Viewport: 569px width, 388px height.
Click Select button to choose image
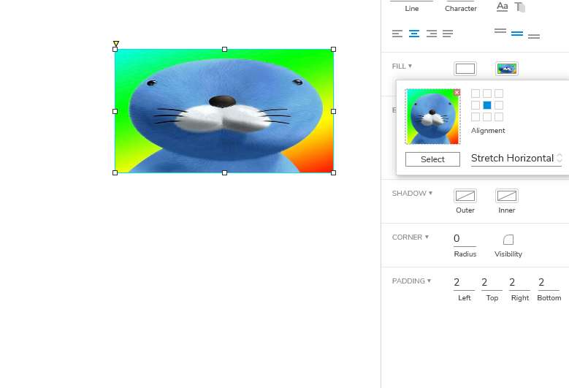coord(432,159)
